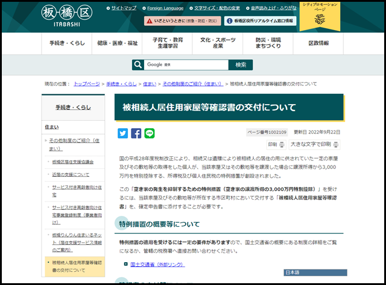Share page on Twitter
The width and height of the screenshot is (386, 285).
click(122, 133)
